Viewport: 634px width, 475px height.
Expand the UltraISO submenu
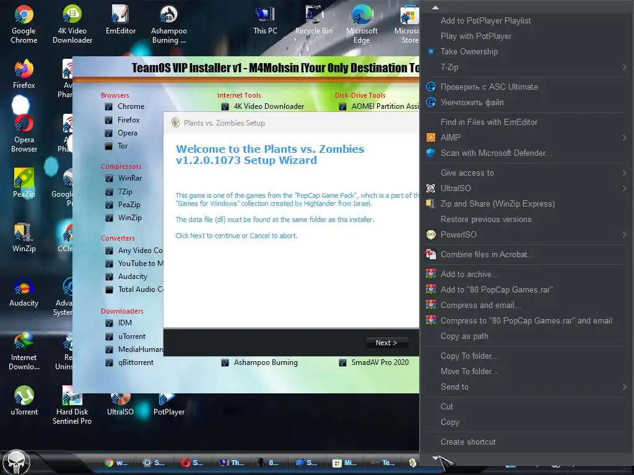point(624,188)
